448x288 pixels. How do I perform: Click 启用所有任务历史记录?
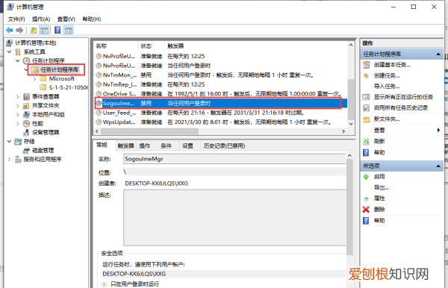point(400,108)
